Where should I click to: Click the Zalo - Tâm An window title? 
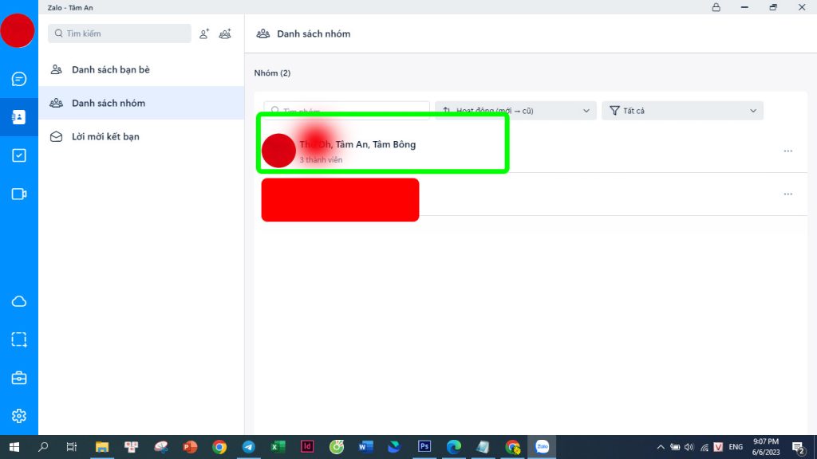[70, 8]
